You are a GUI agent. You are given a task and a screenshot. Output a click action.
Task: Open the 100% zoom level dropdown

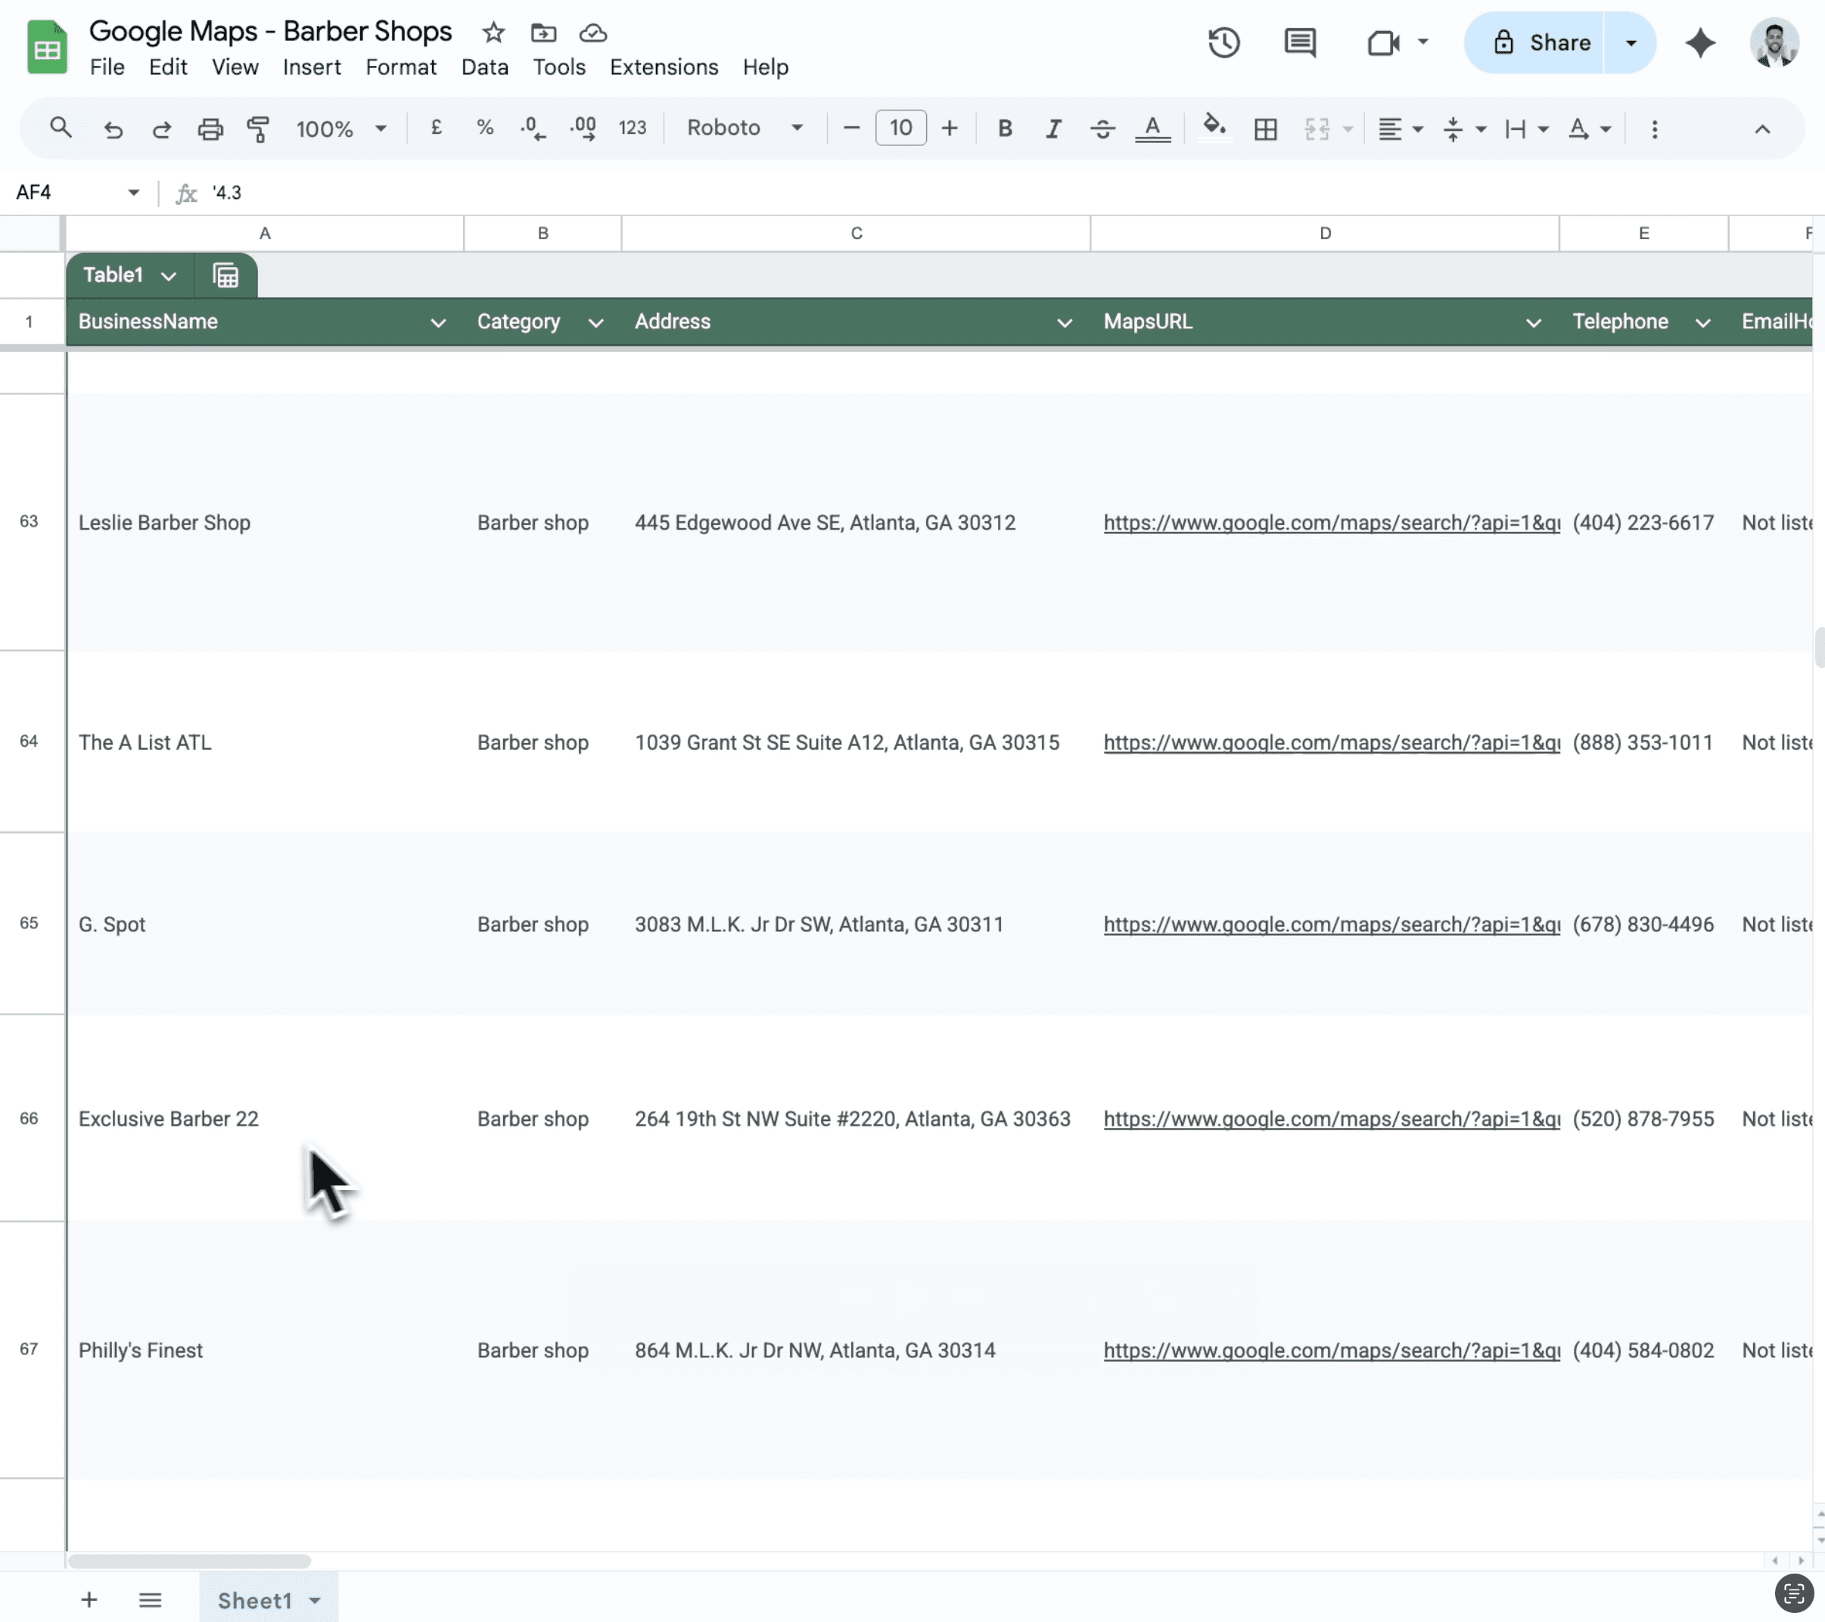click(x=341, y=129)
